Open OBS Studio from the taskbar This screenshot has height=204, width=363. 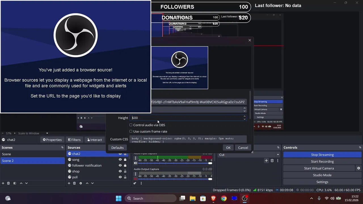245,198
